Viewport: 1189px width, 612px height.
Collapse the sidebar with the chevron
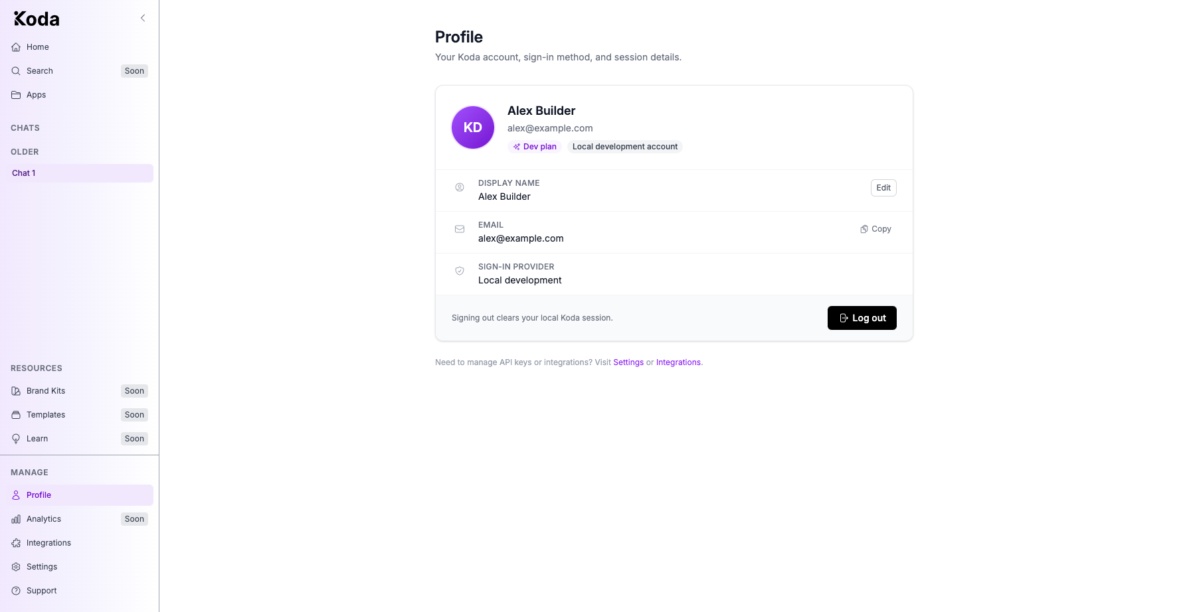point(143,18)
